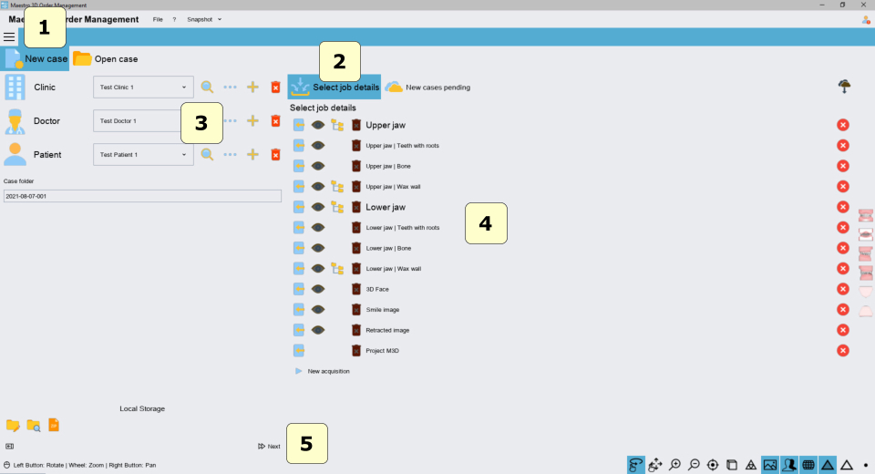Viewport: 875px width, 474px height.
Task: Import file for Project M3D row
Action: click(x=299, y=351)
